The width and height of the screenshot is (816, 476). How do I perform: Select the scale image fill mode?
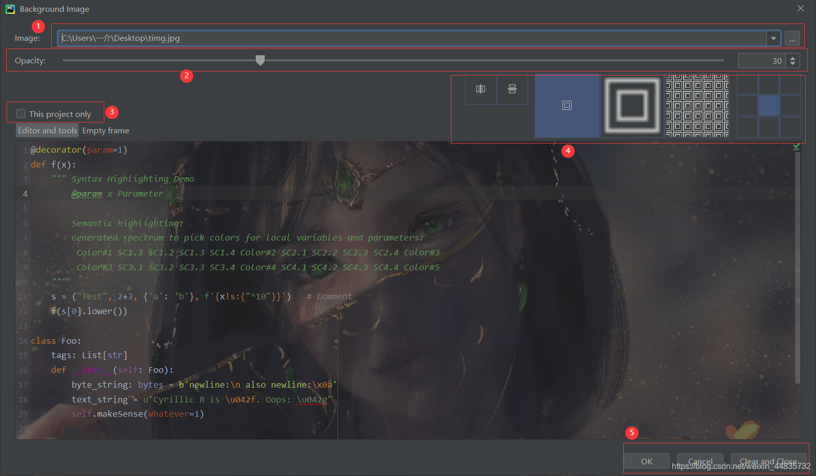click(632, 106)
